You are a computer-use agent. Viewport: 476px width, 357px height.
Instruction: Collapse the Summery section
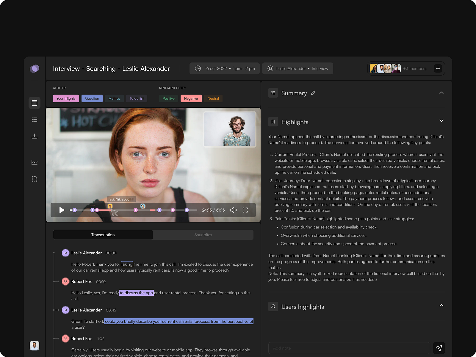point(441,93)
